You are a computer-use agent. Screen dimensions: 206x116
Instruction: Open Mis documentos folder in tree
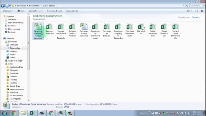tap(16, 96)
